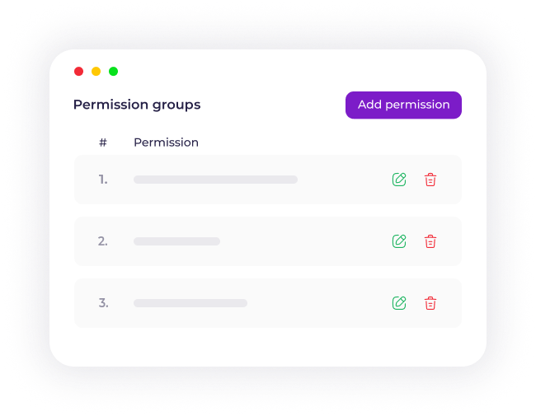
Task: Select the row number 3. label
Action: pyautogui.click(x=103, y=303)
